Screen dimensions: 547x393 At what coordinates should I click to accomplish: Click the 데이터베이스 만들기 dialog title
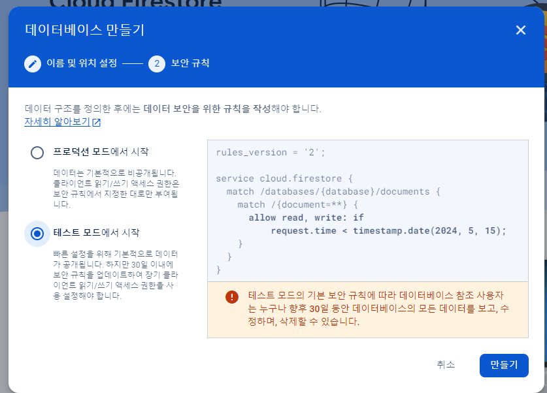(85, 30)
